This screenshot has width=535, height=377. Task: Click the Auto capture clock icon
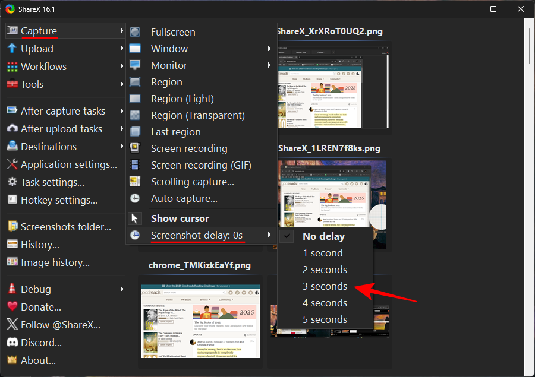[x=136, y=198]
